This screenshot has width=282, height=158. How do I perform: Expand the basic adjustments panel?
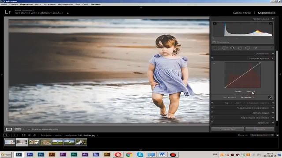click(273, 54)
